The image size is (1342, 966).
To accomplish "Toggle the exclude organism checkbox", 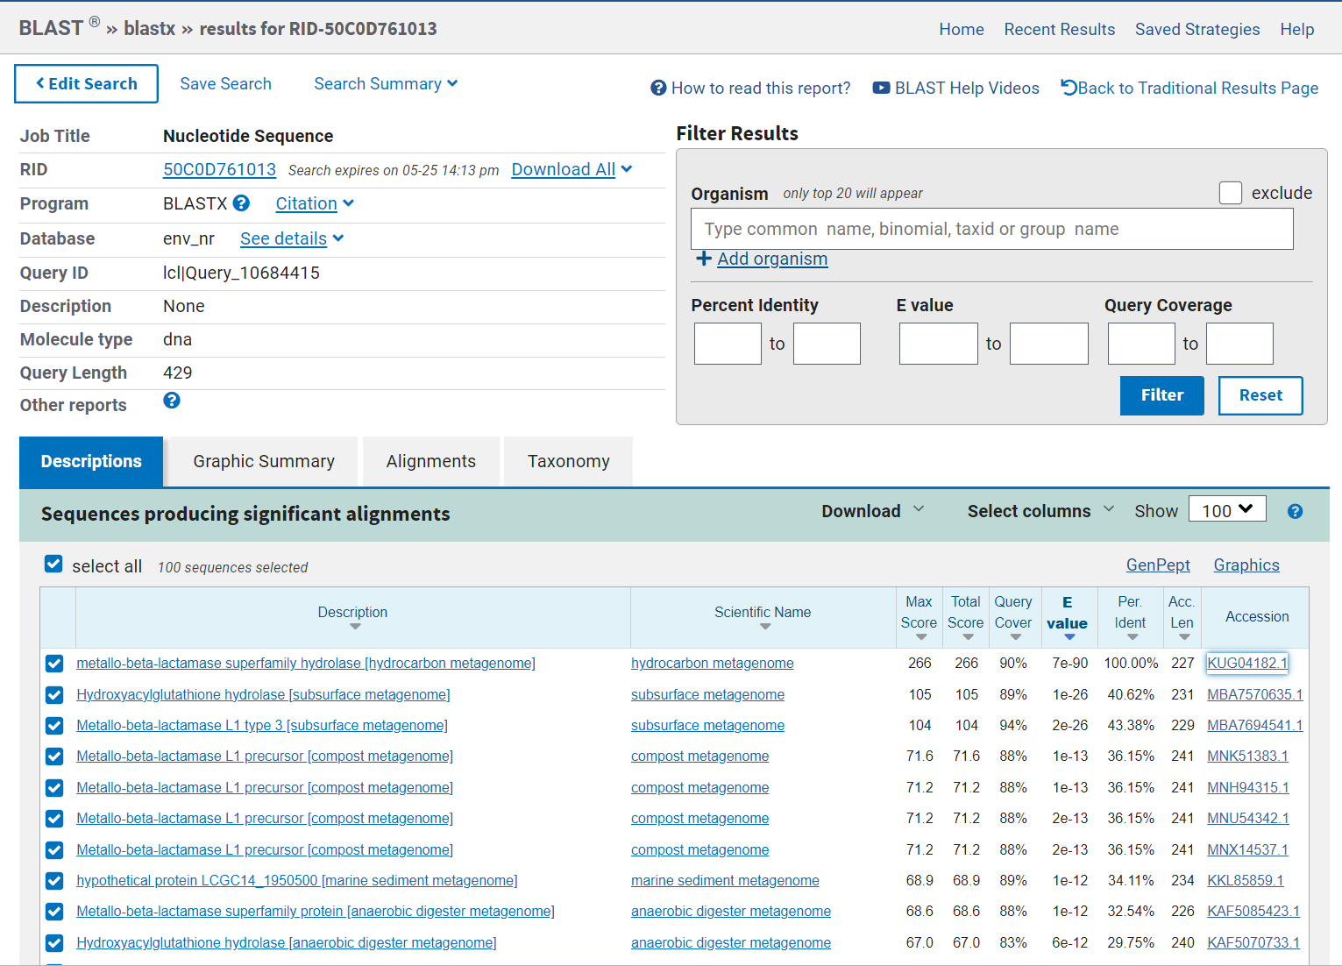I will (x=1231, y=193).
